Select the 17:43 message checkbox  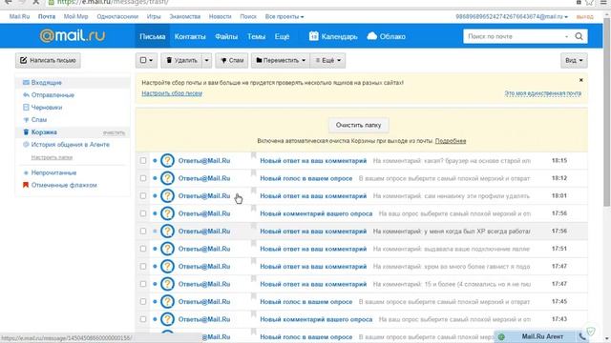coord(143,319)
